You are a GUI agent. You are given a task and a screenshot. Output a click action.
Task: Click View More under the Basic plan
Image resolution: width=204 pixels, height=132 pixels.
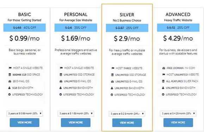(x=24, y=123)
